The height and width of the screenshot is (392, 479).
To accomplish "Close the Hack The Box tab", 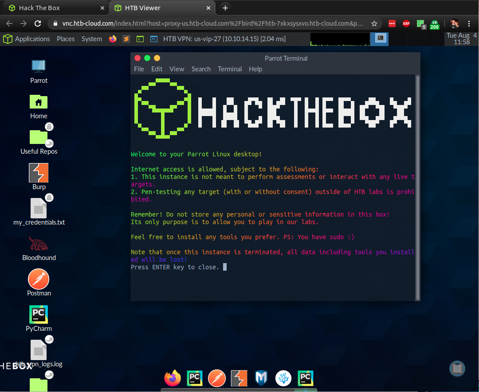I will click(x=102, y=8).
